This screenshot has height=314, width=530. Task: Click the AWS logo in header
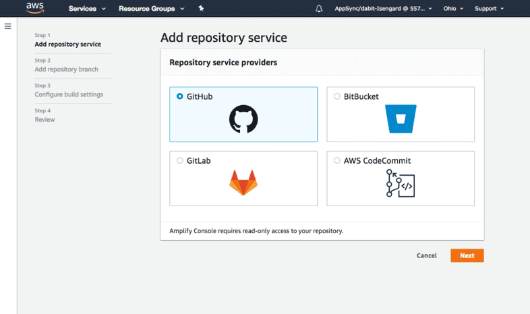[35, 8]
